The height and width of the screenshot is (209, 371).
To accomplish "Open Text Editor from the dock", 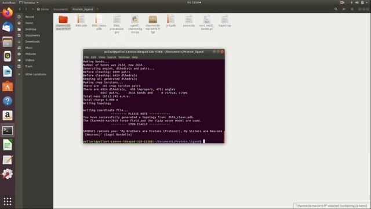I will click(x=8, y=160).
